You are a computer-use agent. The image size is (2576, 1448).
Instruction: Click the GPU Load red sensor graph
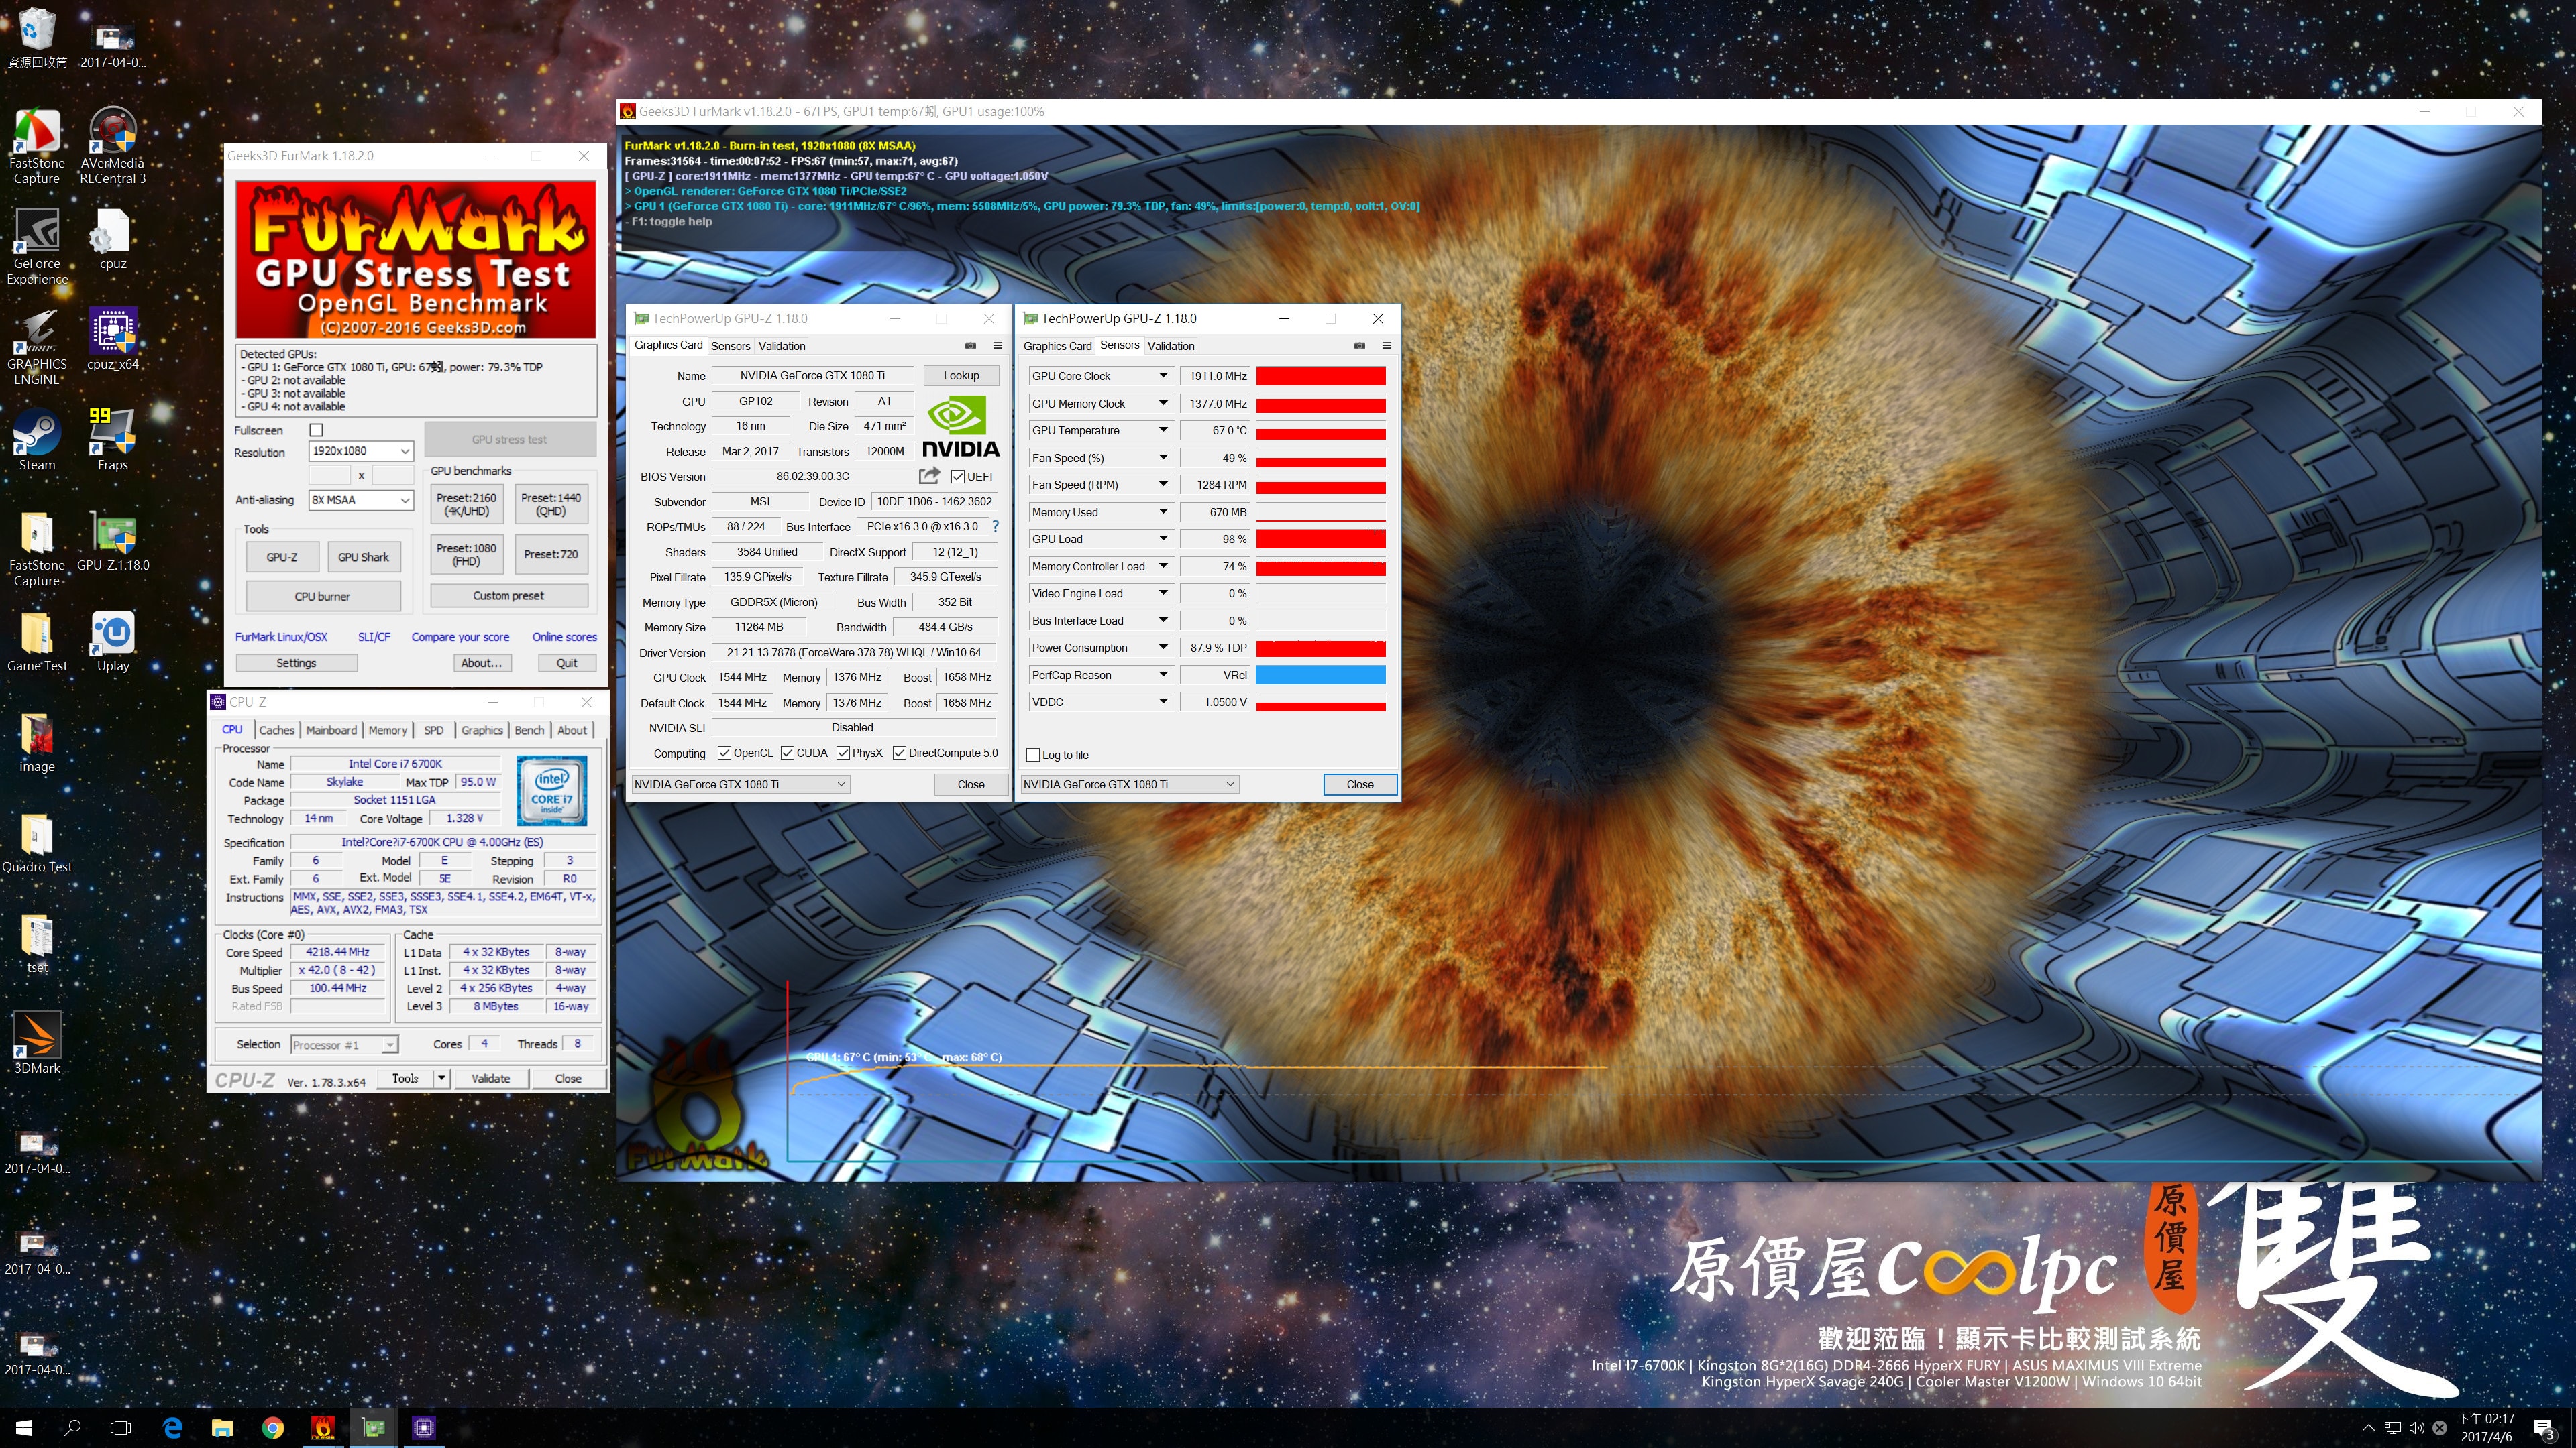point(1320,538)
